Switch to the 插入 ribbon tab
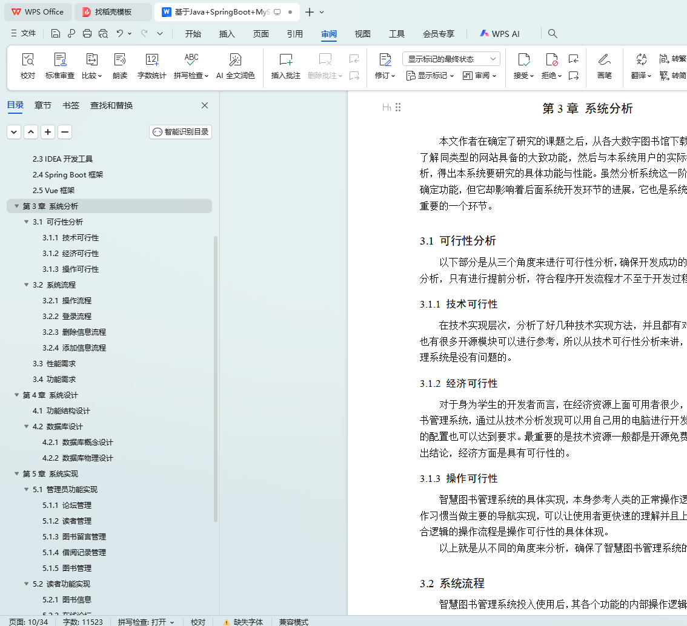This screenshot has width=687, height=626. 227,34
